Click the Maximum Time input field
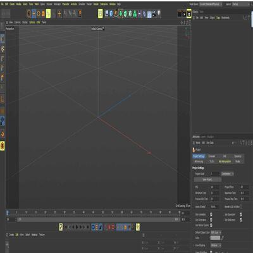Viewport: 253px width, 253px height. point(245,193)
